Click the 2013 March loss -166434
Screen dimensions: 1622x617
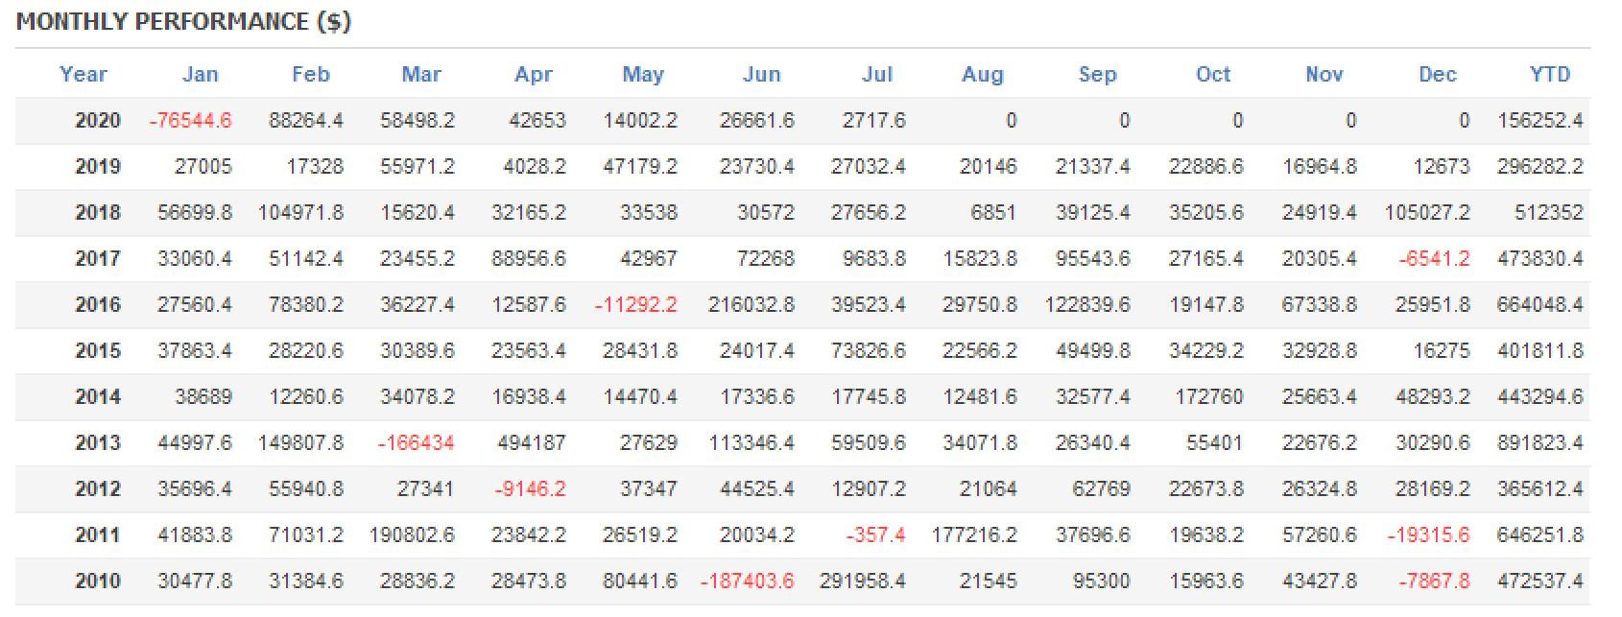click(416, 443)
